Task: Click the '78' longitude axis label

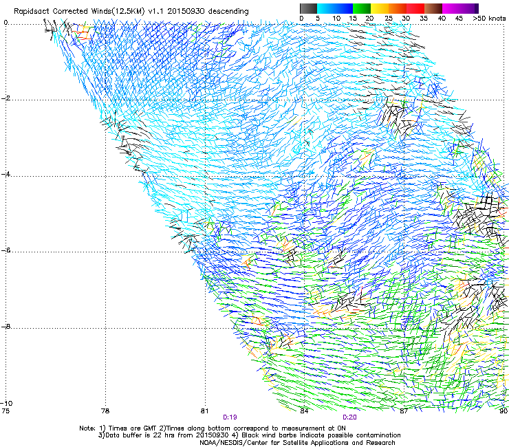Action: (x=105, y=411)
